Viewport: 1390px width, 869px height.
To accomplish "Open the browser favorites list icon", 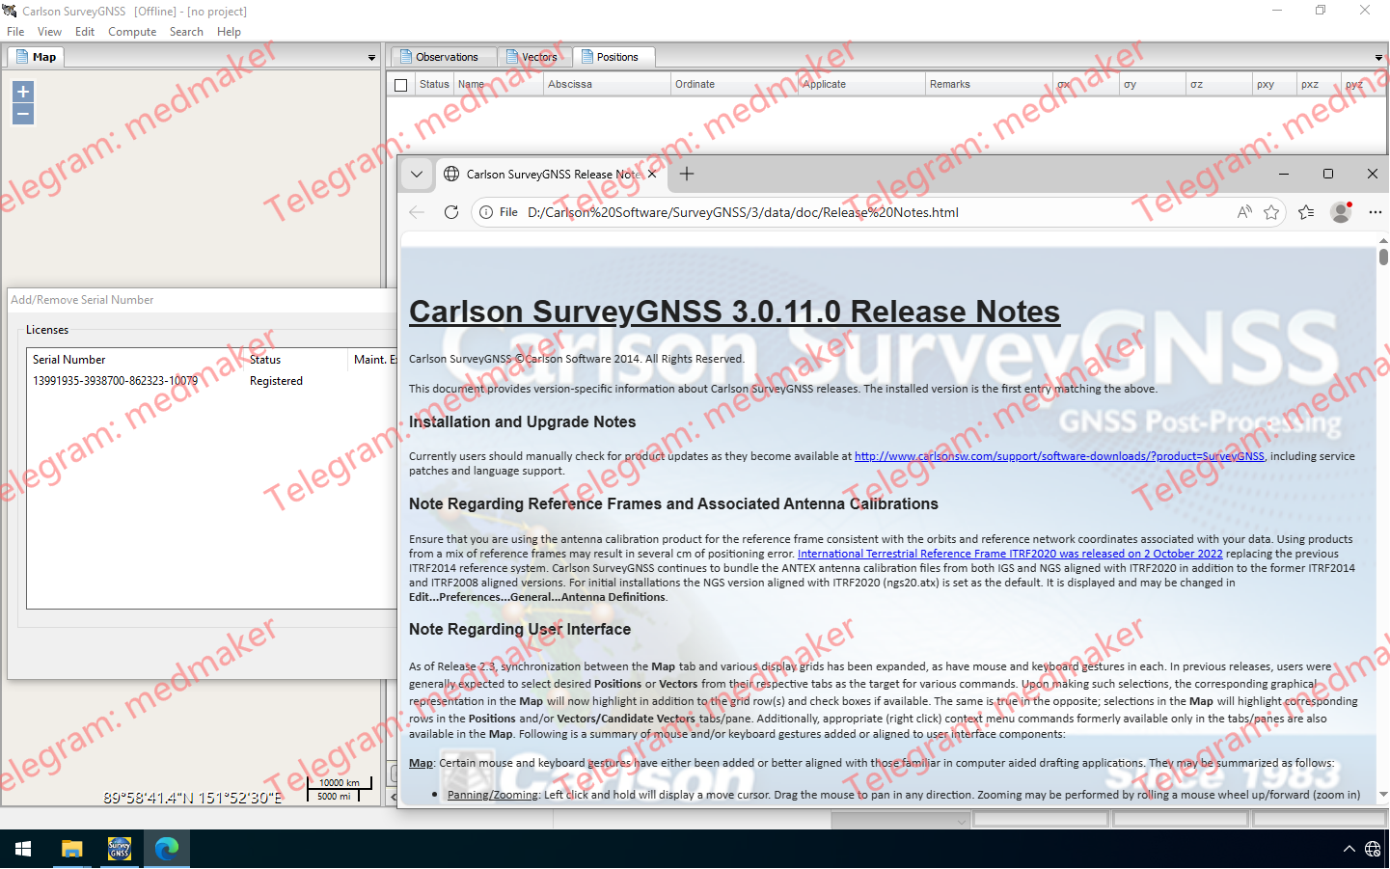I will [1306, 212].
